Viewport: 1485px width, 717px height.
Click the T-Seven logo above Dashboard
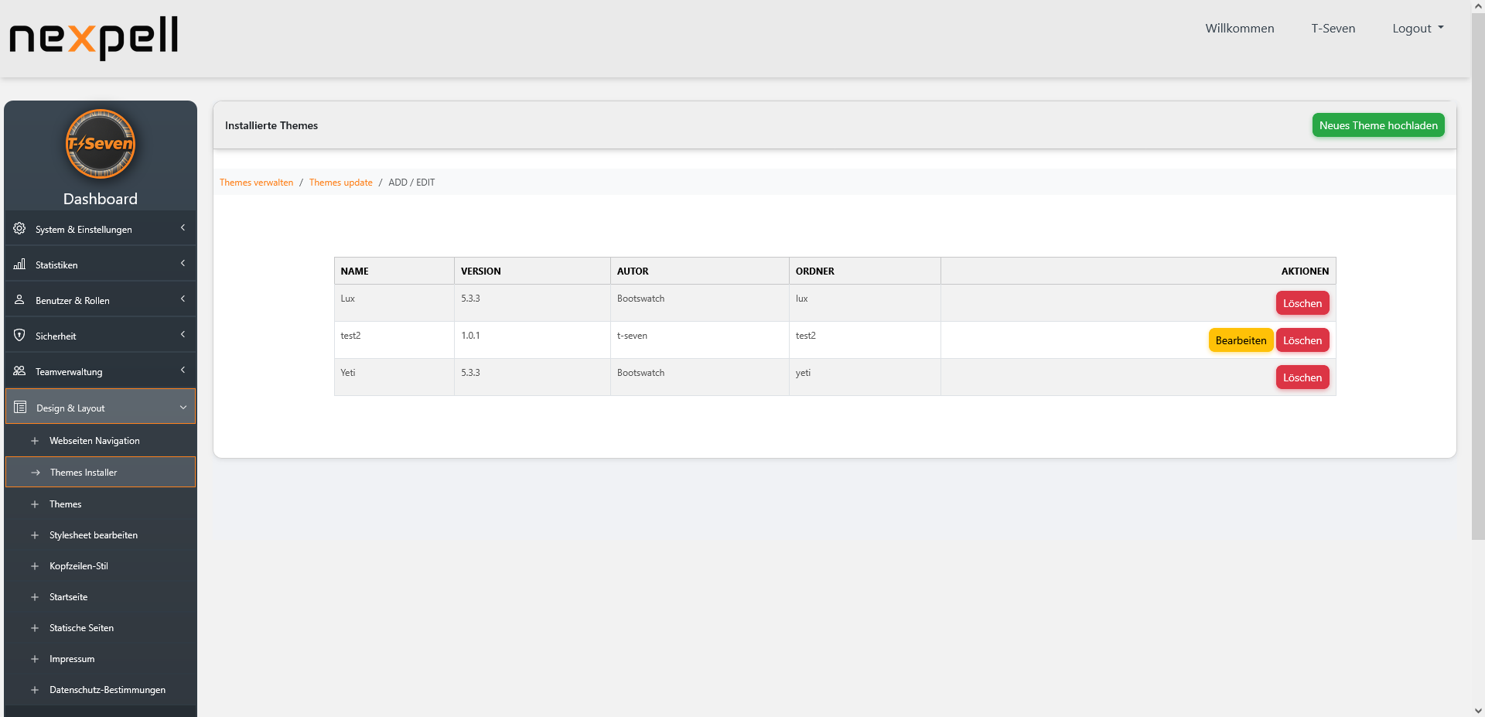coord(100,144)
